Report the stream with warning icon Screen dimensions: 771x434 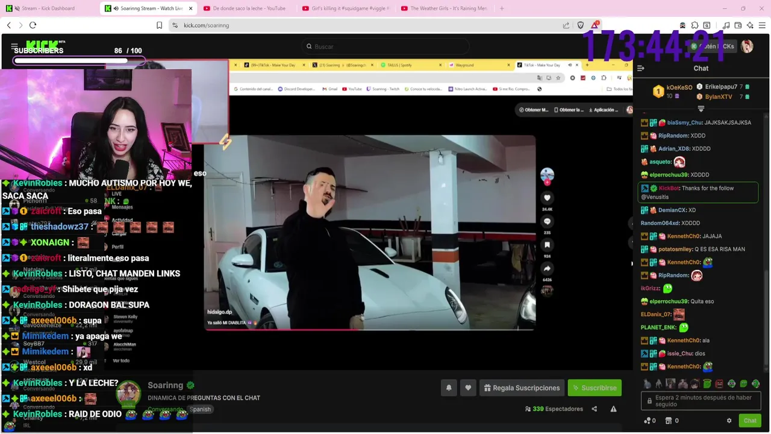pos(613,409)
